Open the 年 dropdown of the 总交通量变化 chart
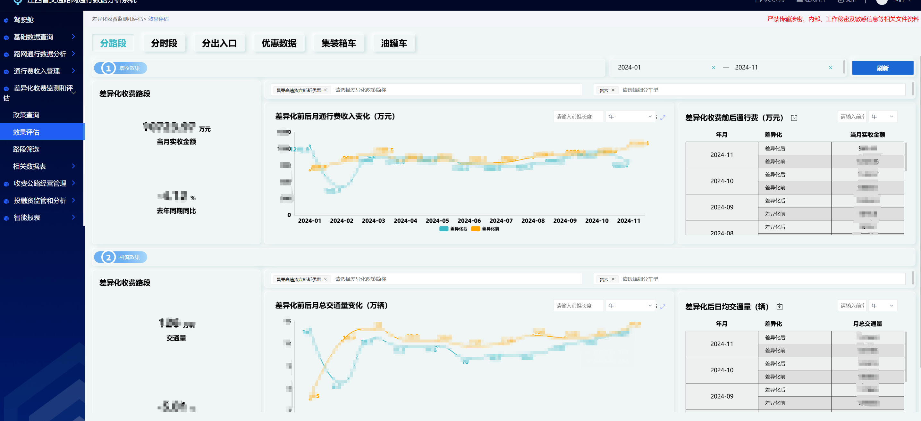Image resolution: width=921 pixels, height=421 pixels. [x=630, y=306]
